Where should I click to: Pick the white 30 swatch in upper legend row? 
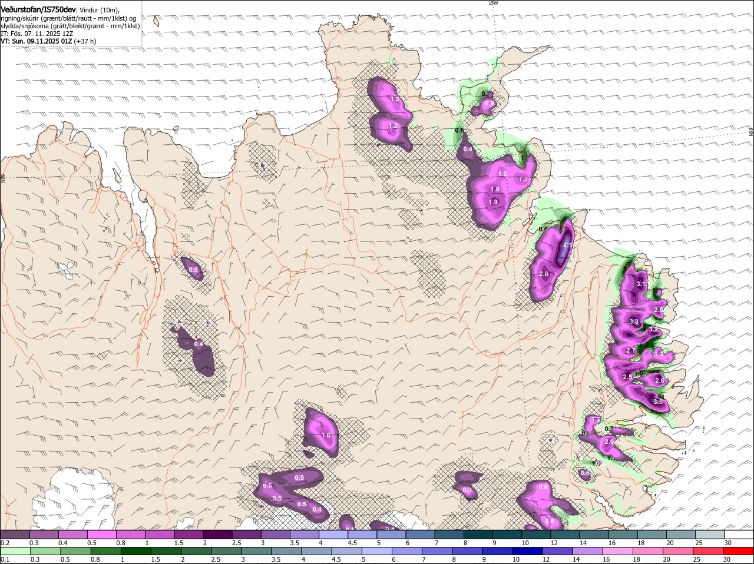[x=739, y=535]
